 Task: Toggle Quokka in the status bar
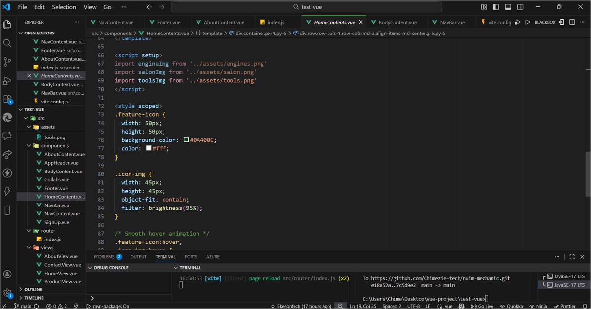pos(511,306)
